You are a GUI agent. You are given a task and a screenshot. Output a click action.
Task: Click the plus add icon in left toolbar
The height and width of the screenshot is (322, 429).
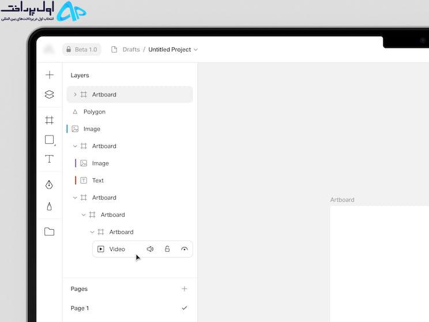[x=50, y=75]
